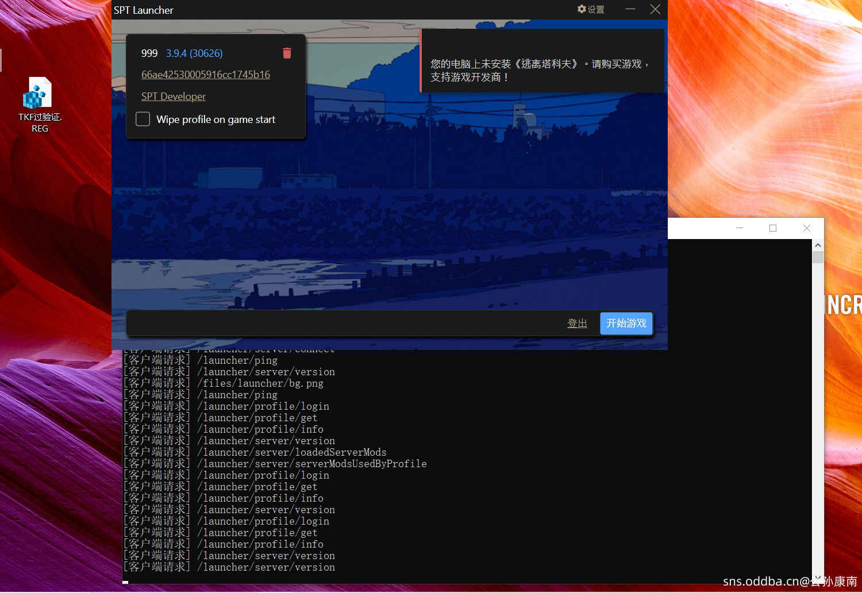The width and height of the screenshot is (862, 593).
Task: Click the SPT Developer link
Action: [x=174, y=97]
